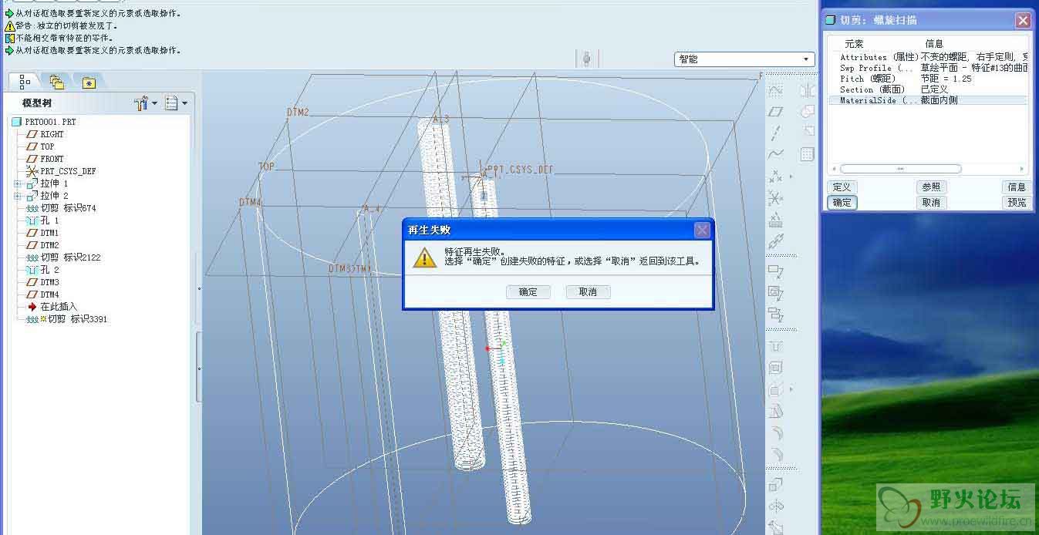The height and width of the screenshot is (535, 1039).
Task: Select DTM4 datum plane in tree
Action: coord(43,294)
